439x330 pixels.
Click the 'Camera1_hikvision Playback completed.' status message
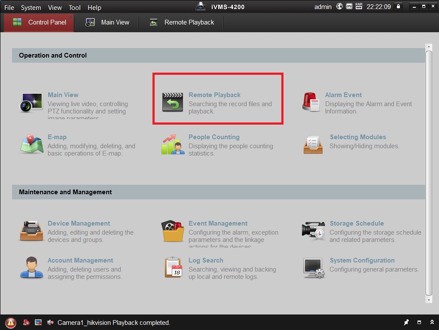click(x=114, y=323)
